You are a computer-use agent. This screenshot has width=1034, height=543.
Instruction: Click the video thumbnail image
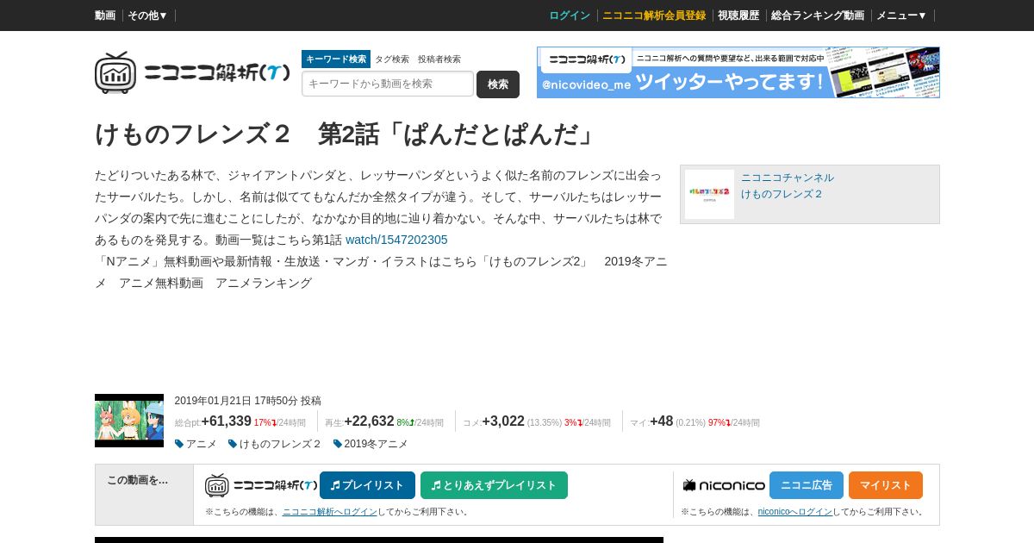point(129,421)
